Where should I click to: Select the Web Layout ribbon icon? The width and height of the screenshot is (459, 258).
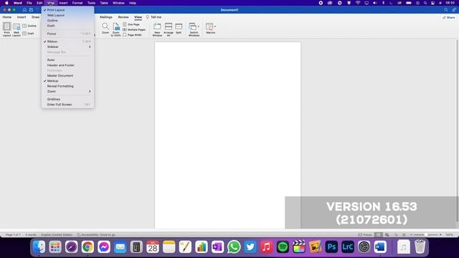click(16, 29)
